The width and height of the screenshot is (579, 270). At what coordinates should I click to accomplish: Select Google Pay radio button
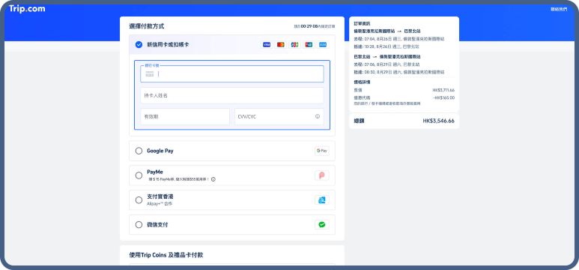(x=139, y=151)
